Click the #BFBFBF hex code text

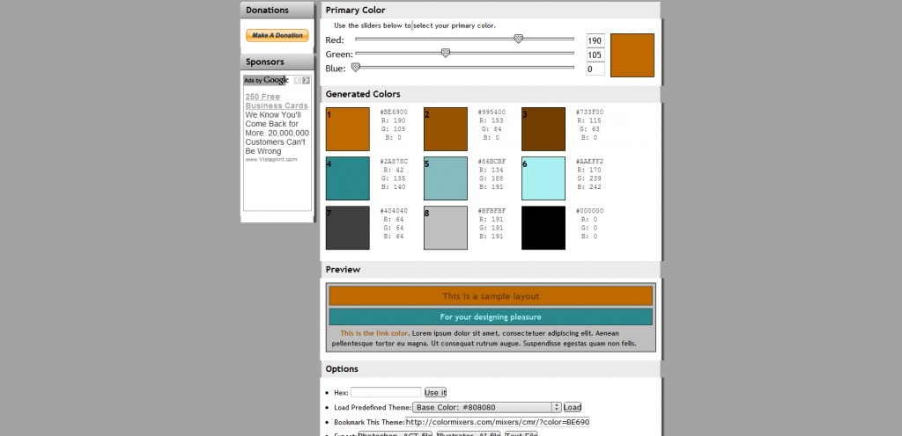point(492,211)
